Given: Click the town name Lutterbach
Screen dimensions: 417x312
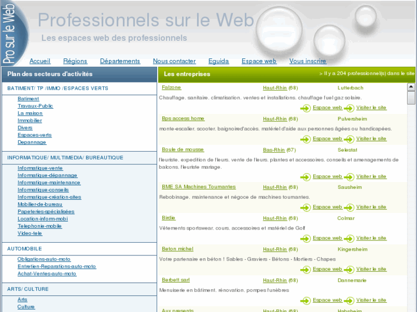Looking at the screenshot, I should tap(350, 88).
